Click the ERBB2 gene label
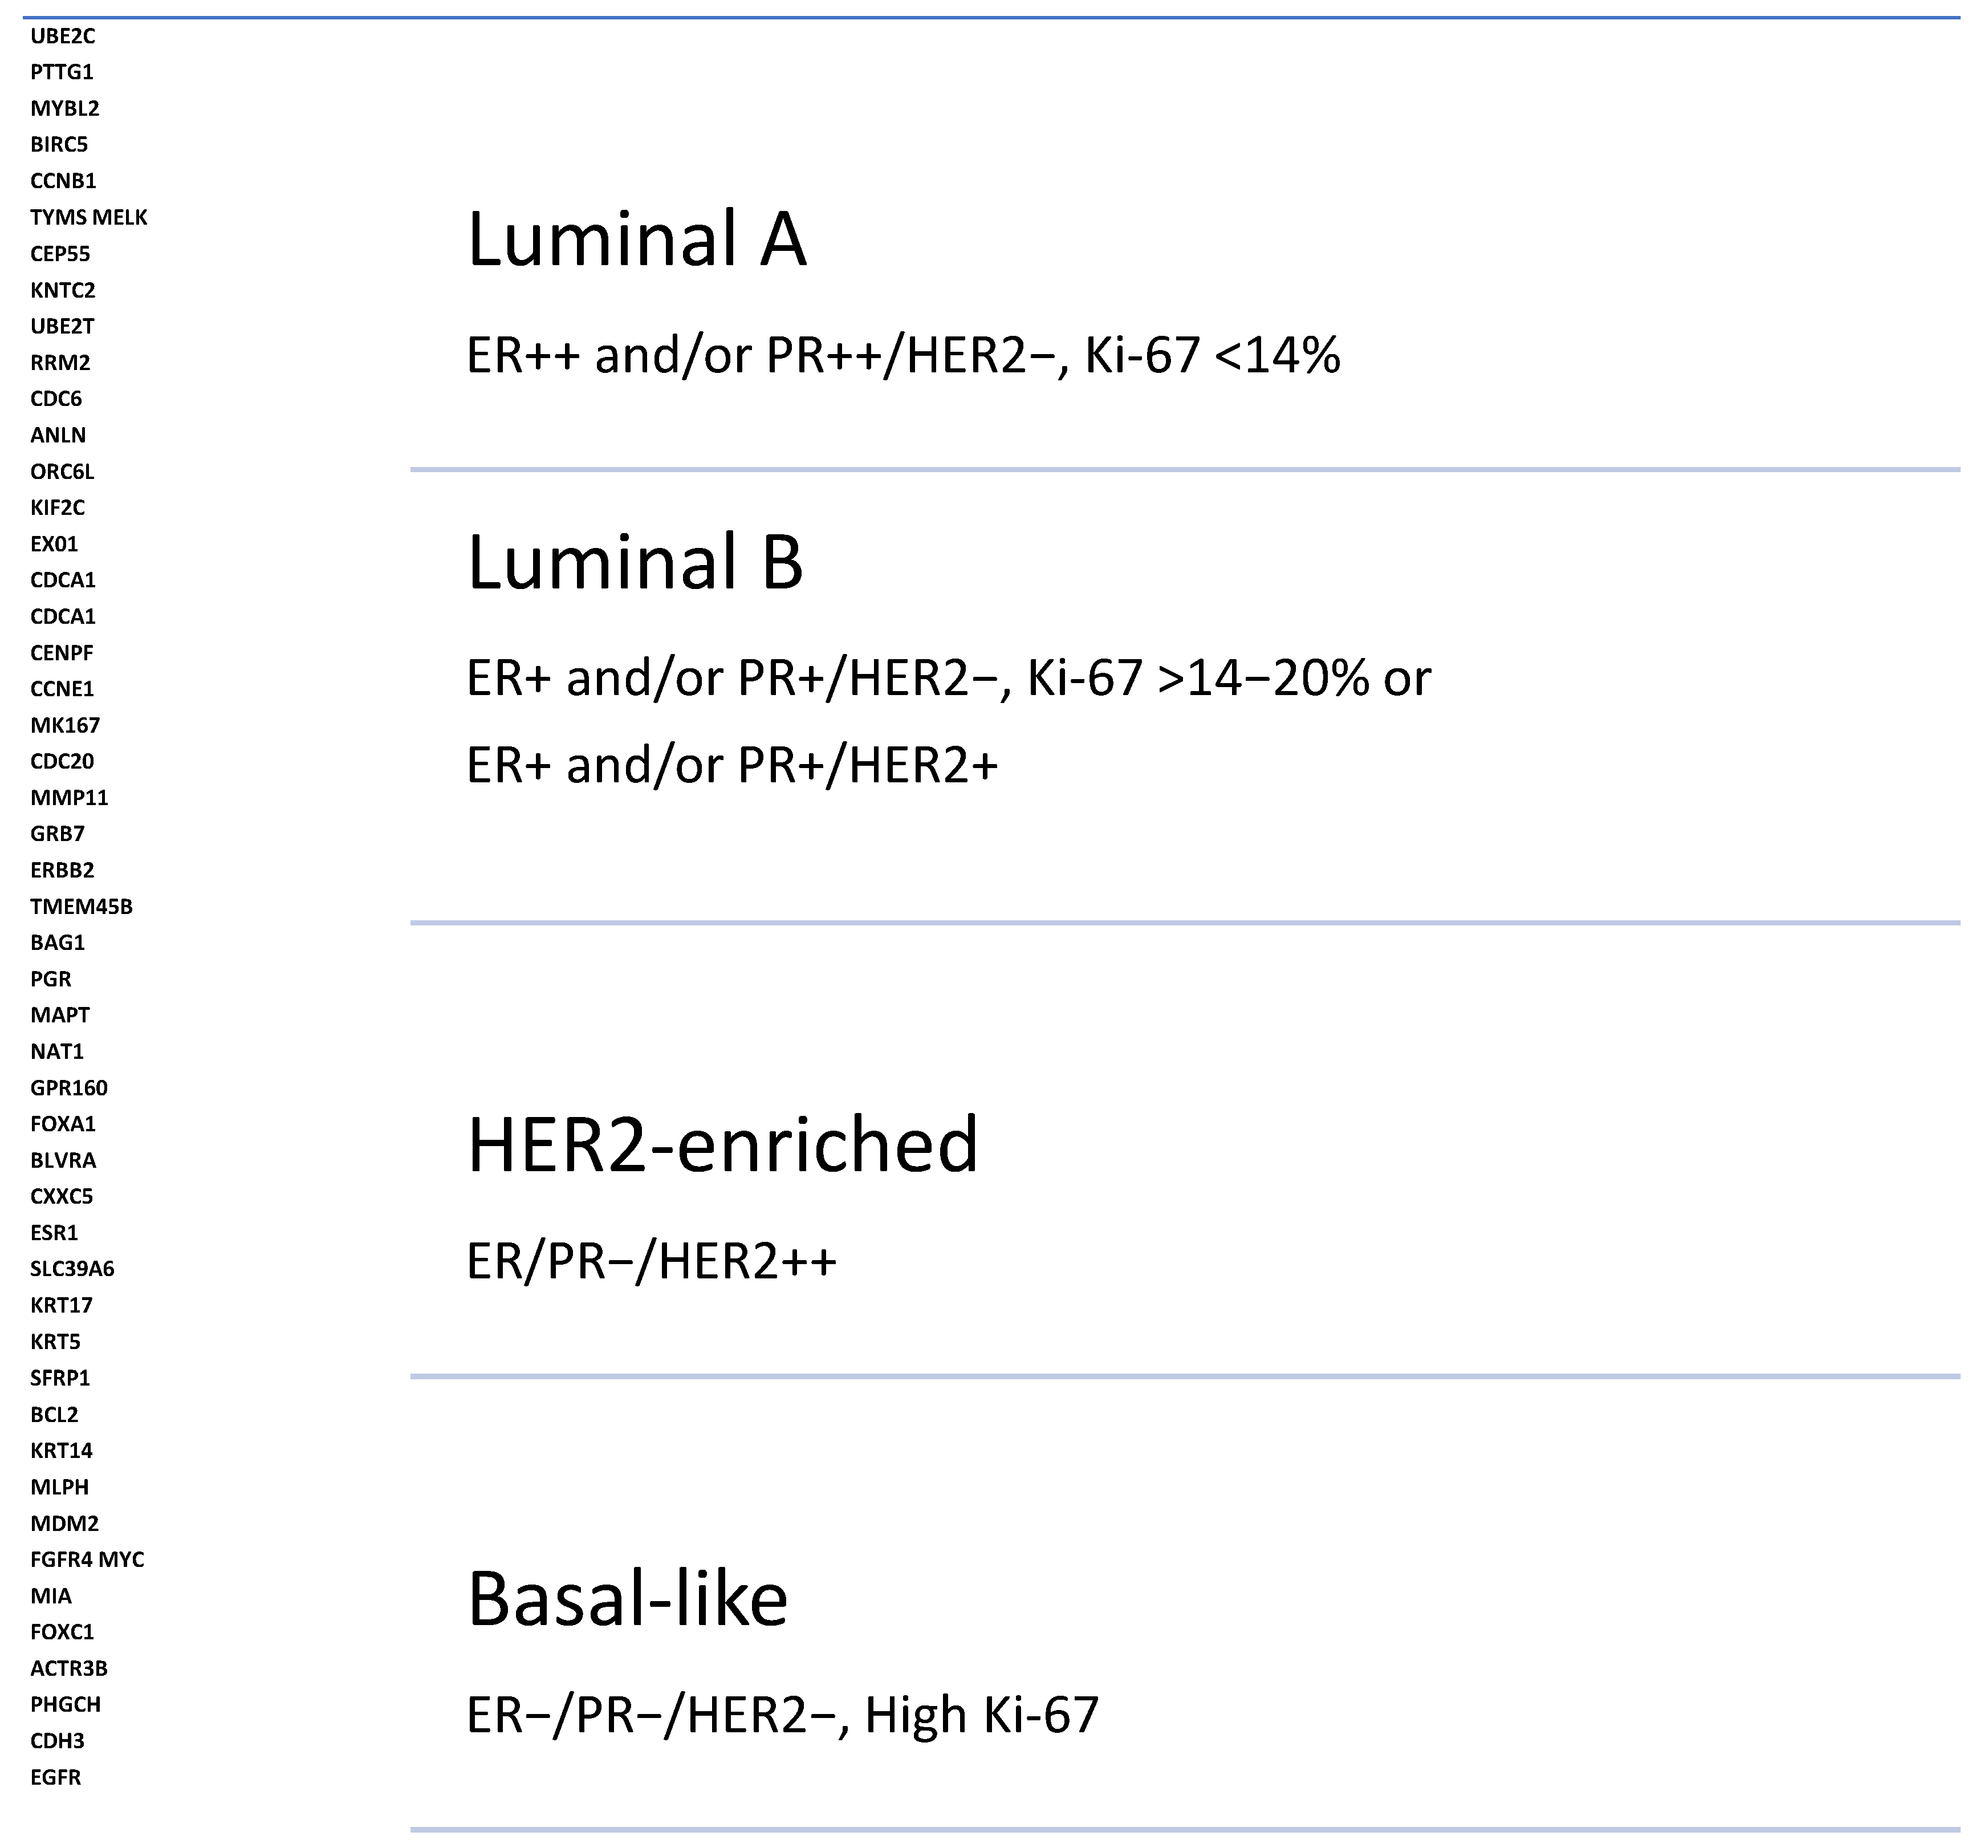The image size is (1988, 1848). pos(62,870)
